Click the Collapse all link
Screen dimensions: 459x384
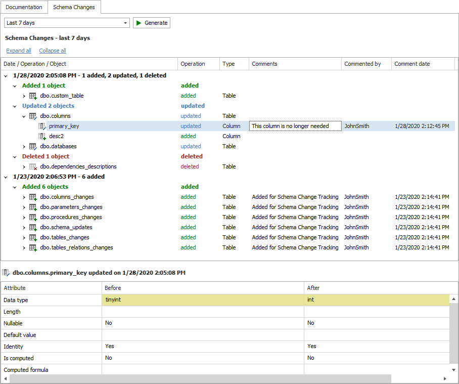(53, 51)
